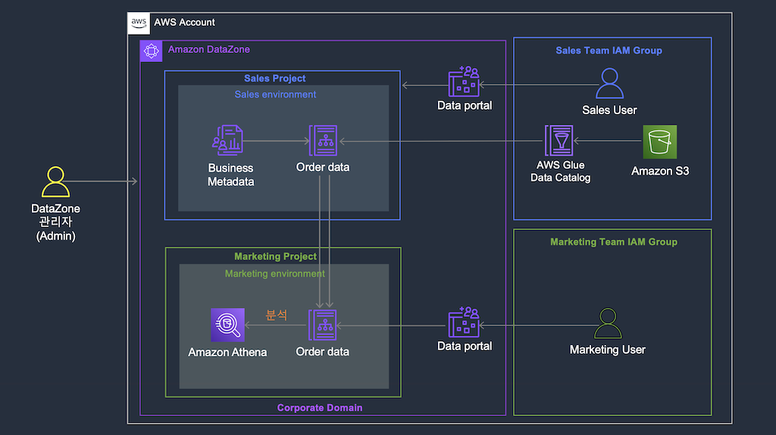Click the 'Marketing Team IAM Group' heading
This screenshot has width=776, height=435.
(x=614, y=242)
